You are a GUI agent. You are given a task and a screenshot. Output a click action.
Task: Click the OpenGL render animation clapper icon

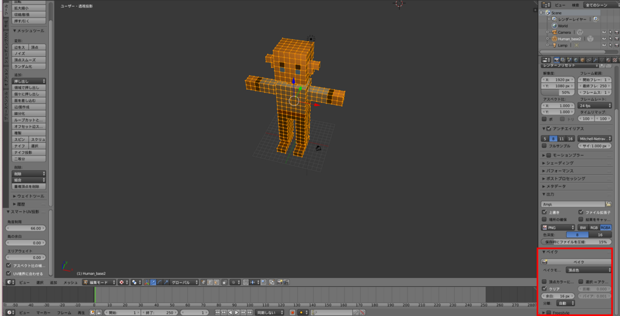point(286,282)
